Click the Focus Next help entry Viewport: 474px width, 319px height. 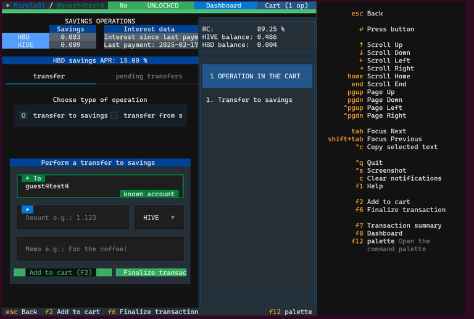coord(379,131)
